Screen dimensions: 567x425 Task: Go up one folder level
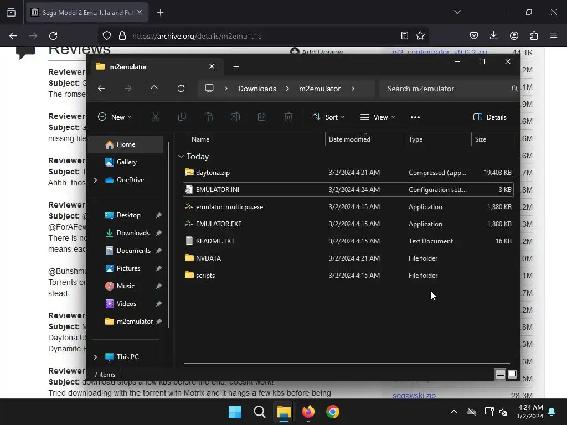click(154, 89)
